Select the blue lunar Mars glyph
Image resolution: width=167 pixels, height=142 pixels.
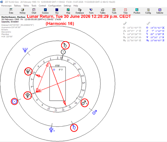pos(94,112)
